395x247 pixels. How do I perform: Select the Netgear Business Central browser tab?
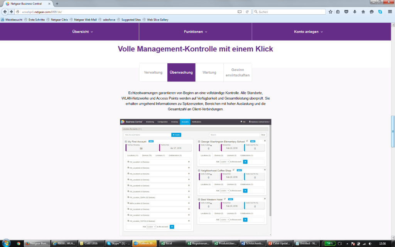(28, 4)
